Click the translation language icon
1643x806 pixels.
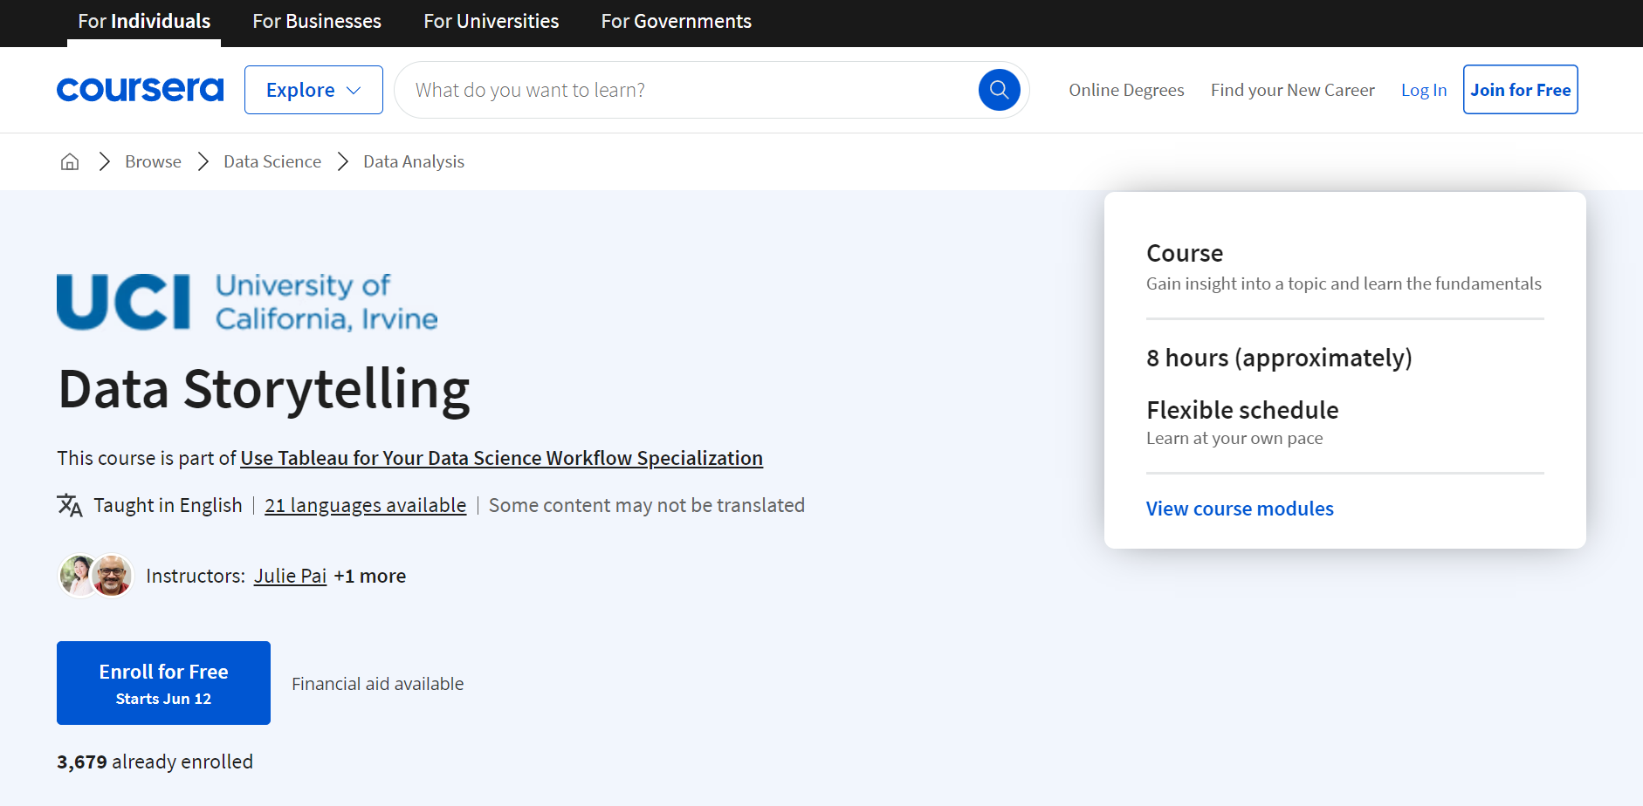(70, 505)
